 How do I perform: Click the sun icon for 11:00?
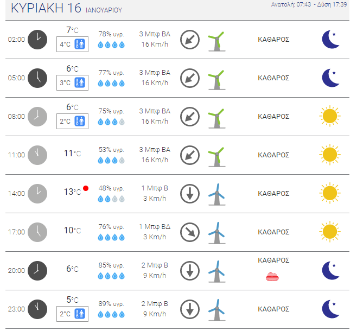[x=330, y=155]
